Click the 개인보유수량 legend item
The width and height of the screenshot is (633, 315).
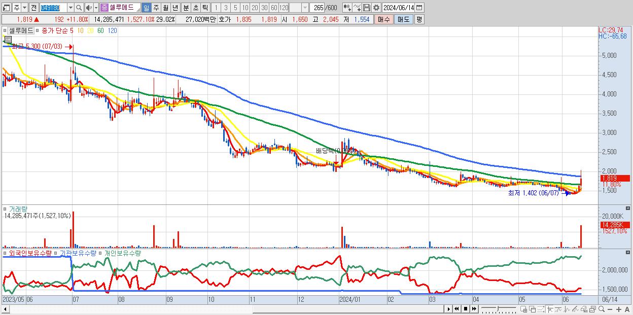pyautogui.click(x=122, y=253)
